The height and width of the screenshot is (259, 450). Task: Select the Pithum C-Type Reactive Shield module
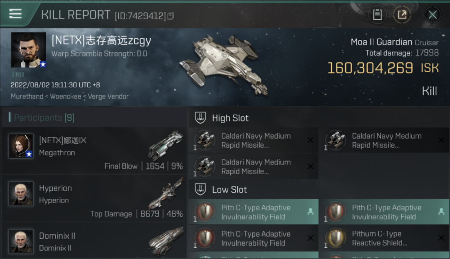[384, 238]
